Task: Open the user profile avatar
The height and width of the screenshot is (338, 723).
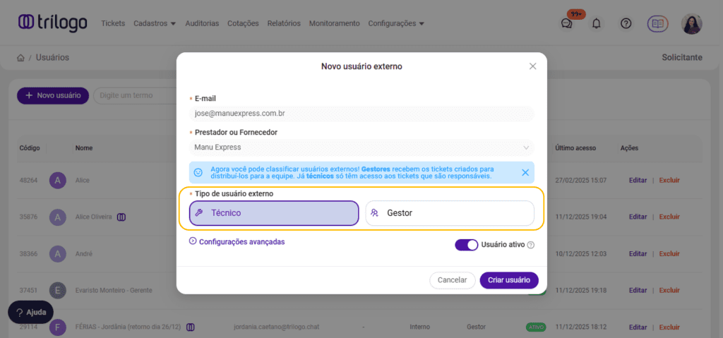Action: point(691,23)
